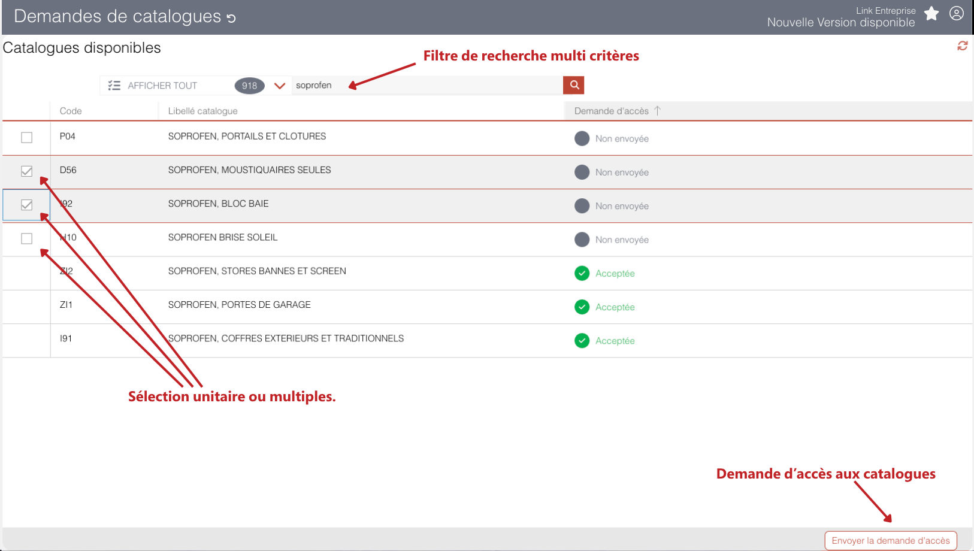The height and width of the screenshot is (551, 974).
Task: Click the Demandes de catalogues title
Action: tap(117, 16)
